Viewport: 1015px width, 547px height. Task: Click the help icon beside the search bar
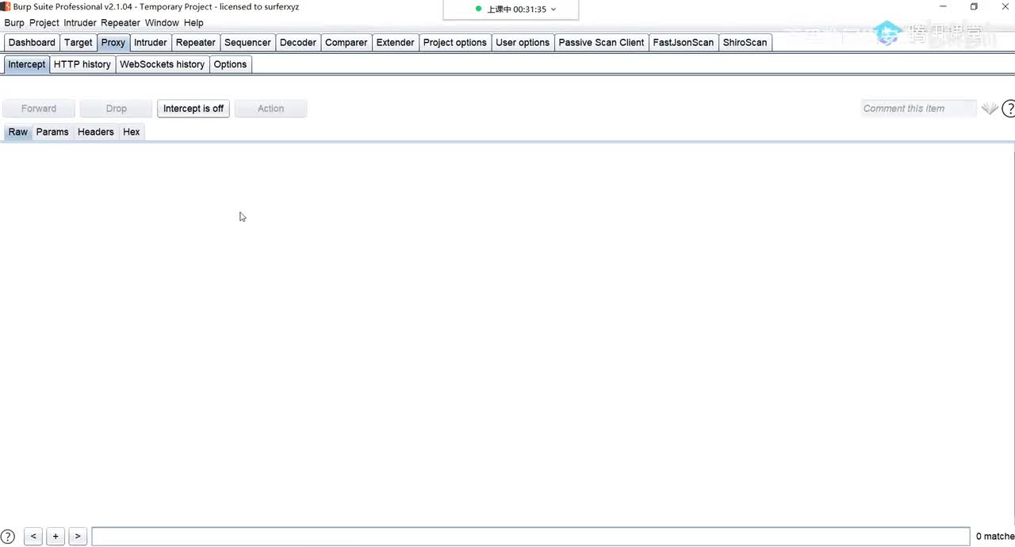tap(8, 537)
